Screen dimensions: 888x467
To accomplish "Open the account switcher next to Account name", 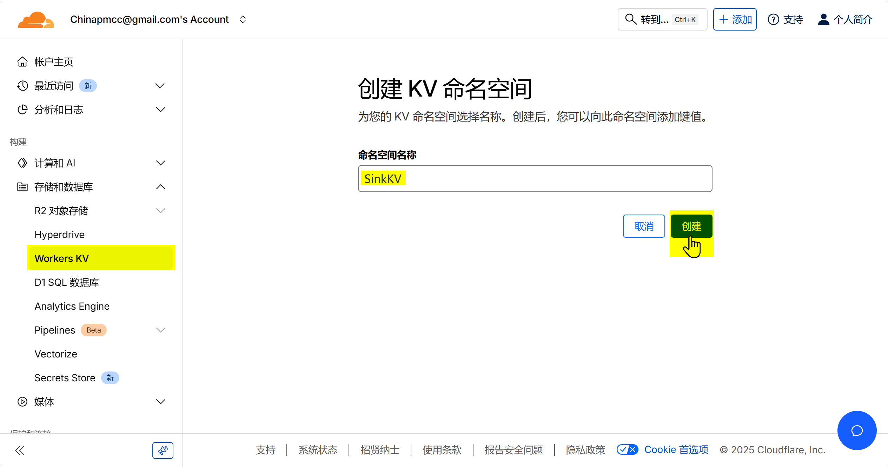I will tap(243, 19).
